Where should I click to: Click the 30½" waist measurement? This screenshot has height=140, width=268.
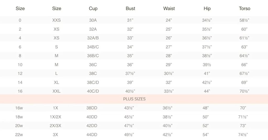[169, 73]
